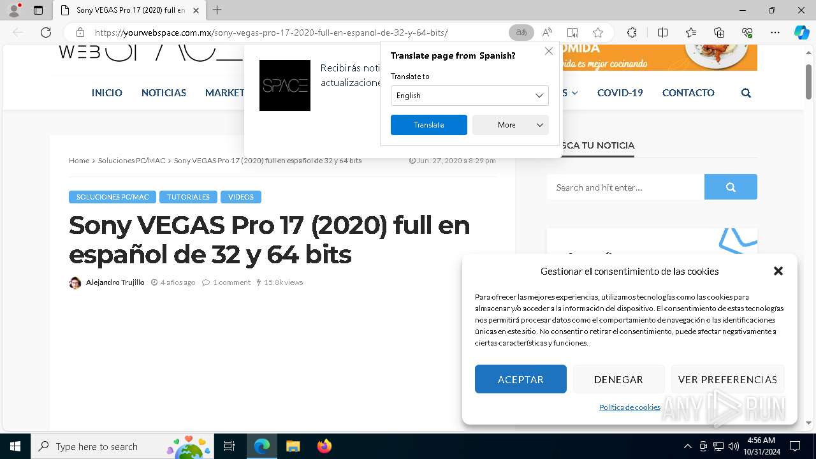Screen dimensions: 816x459
Task: Open the tab actions menu icon
Action: 38,10
